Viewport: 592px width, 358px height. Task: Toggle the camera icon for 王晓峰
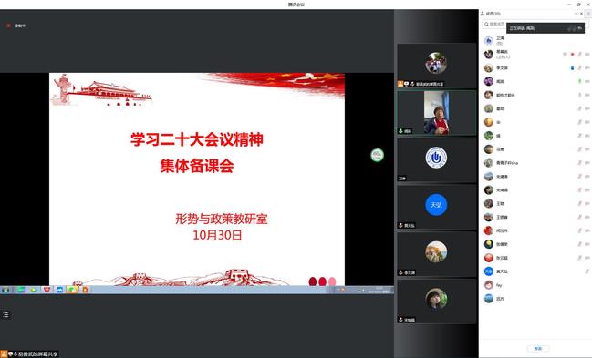pos(587,218)
